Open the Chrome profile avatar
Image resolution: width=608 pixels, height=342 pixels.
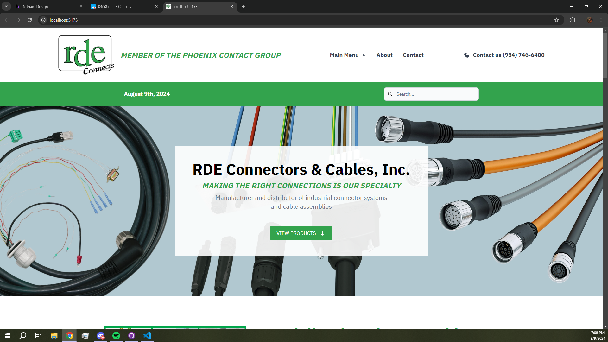[590, 20]
